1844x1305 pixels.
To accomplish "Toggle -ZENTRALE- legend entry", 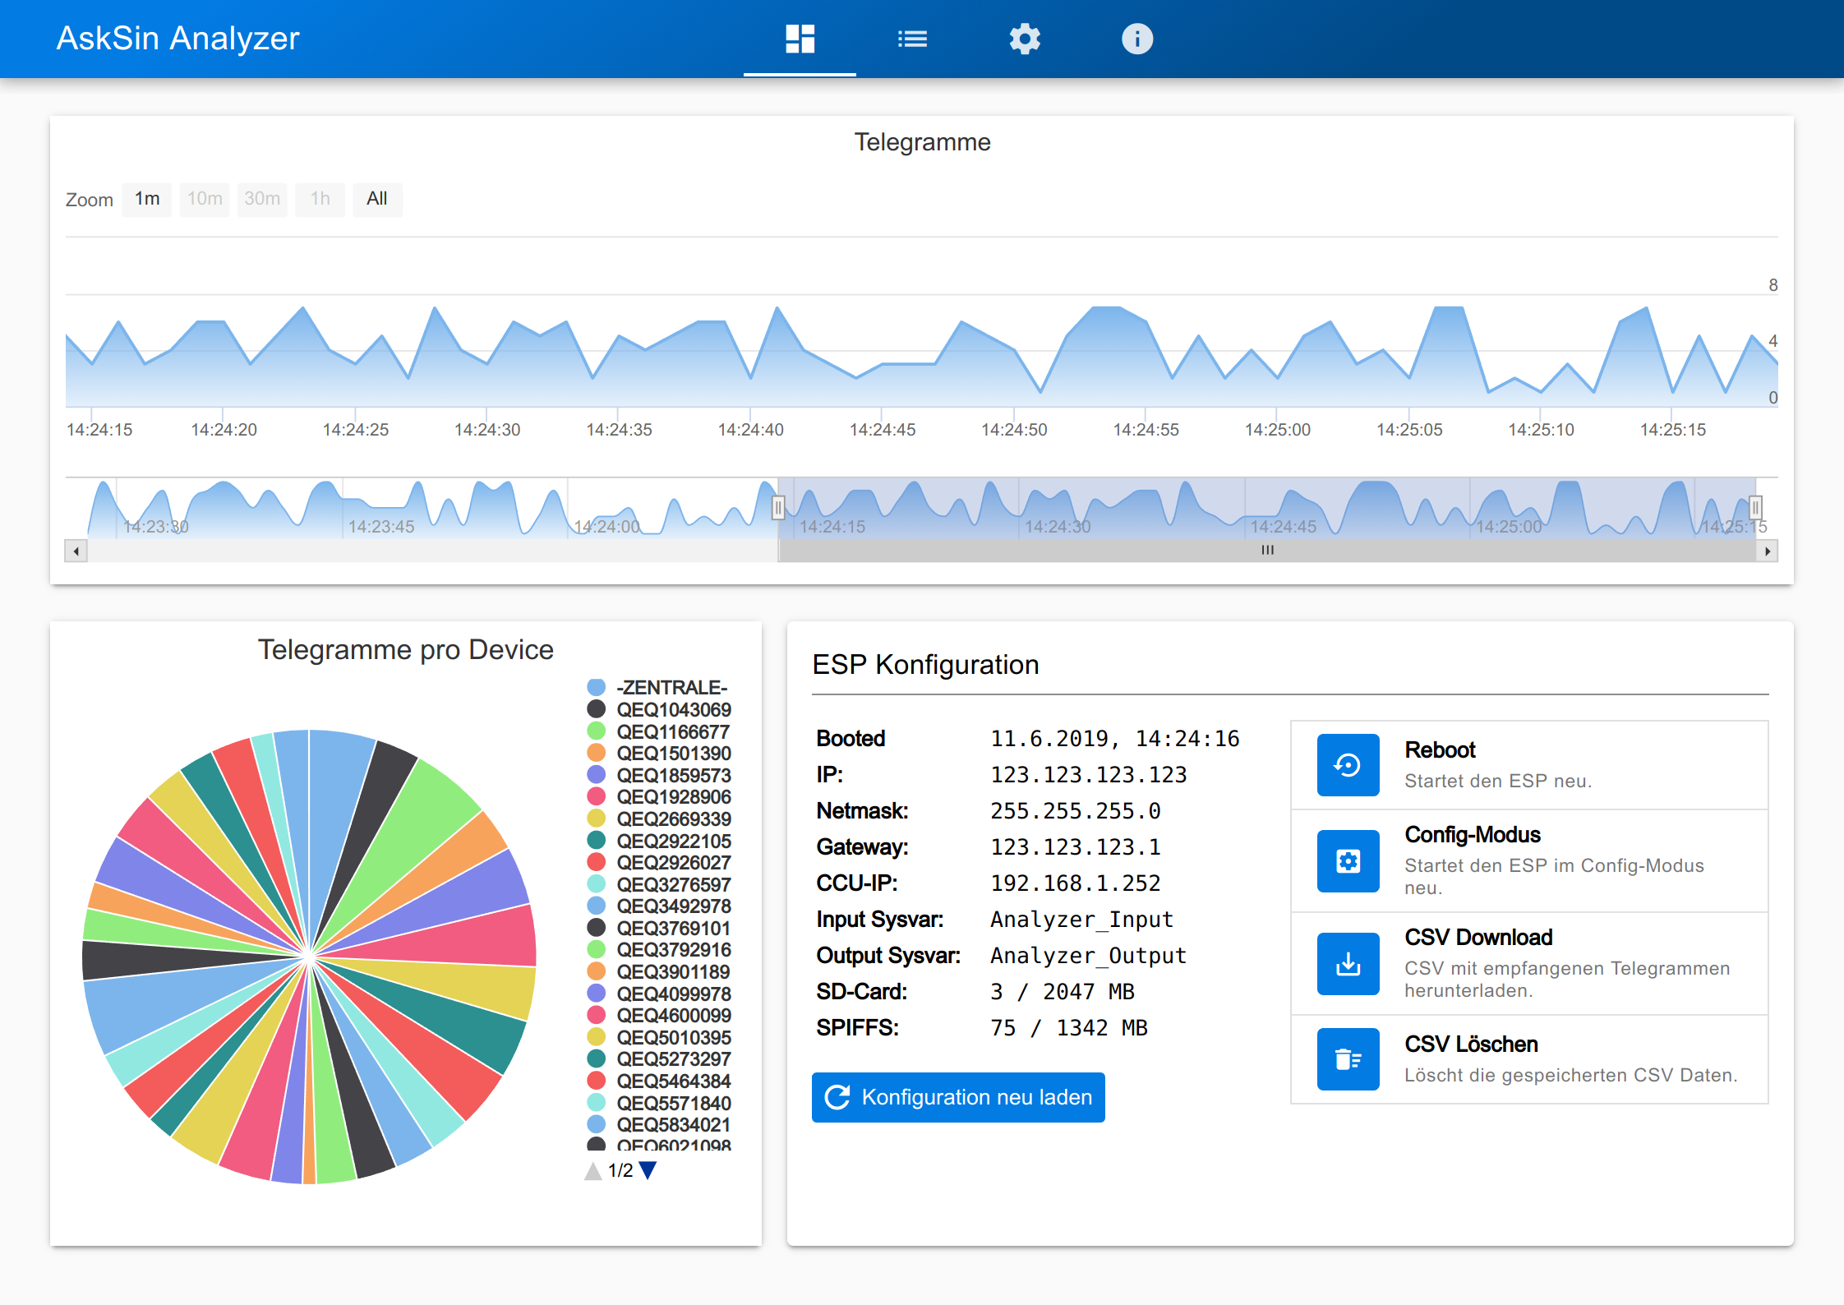I will pyautogui.click(x=657, y=687).
